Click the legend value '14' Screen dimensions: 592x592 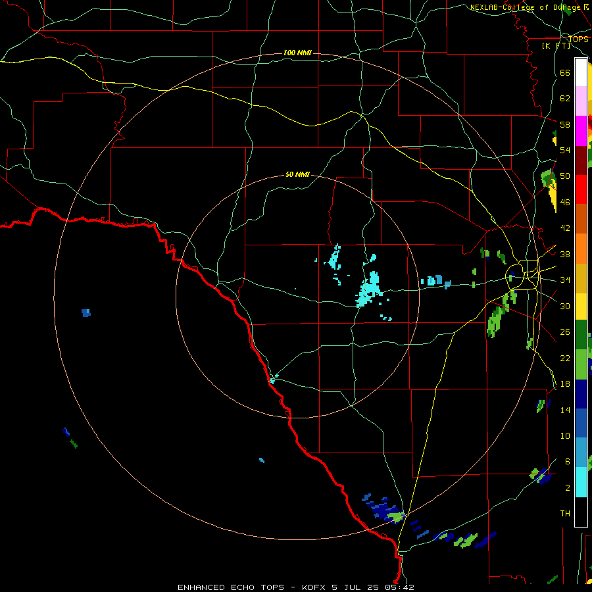point(565,410)
